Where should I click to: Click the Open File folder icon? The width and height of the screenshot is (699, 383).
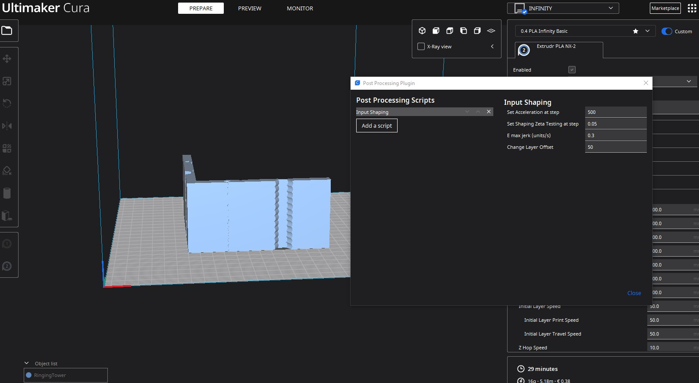click(7, 31)
